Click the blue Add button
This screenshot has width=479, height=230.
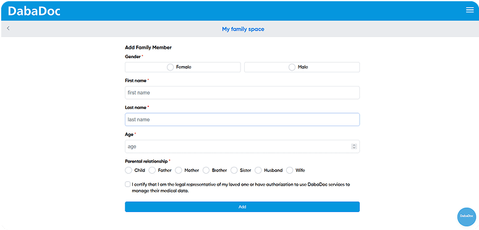(x=242, y=207)
